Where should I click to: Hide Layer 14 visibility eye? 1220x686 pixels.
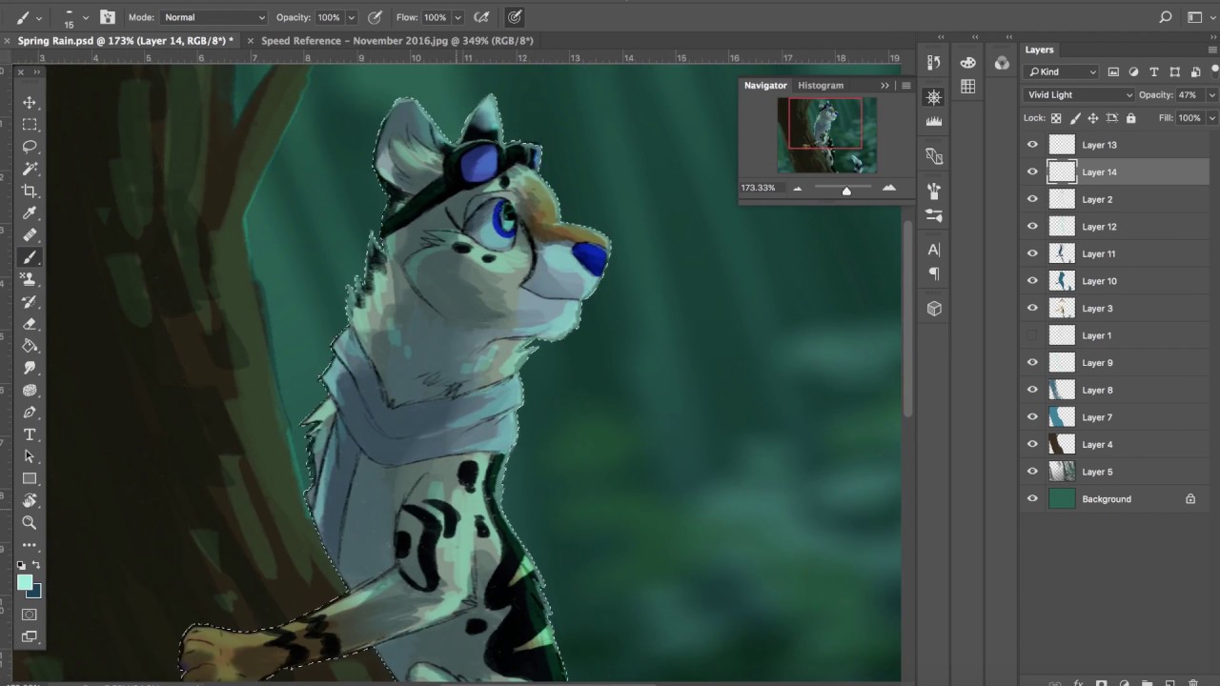[1032, 172]
